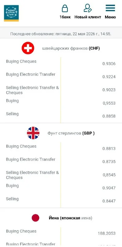Tap the United Kingdom flag icon
Image resolution: width=122 pixels, height=247 pixels.
click(x=33, y=133)
